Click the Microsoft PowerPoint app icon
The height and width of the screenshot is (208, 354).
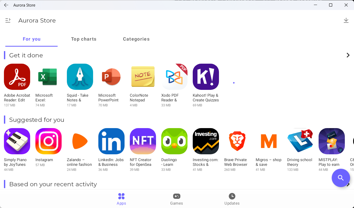pyautogui.click(x=111, y=77)
